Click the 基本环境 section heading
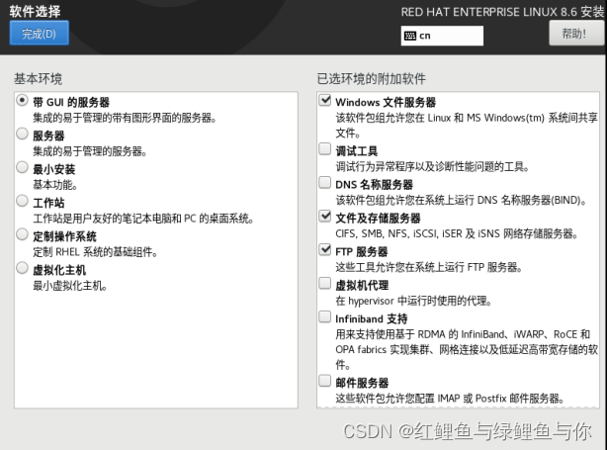 [x=38, y=79]
